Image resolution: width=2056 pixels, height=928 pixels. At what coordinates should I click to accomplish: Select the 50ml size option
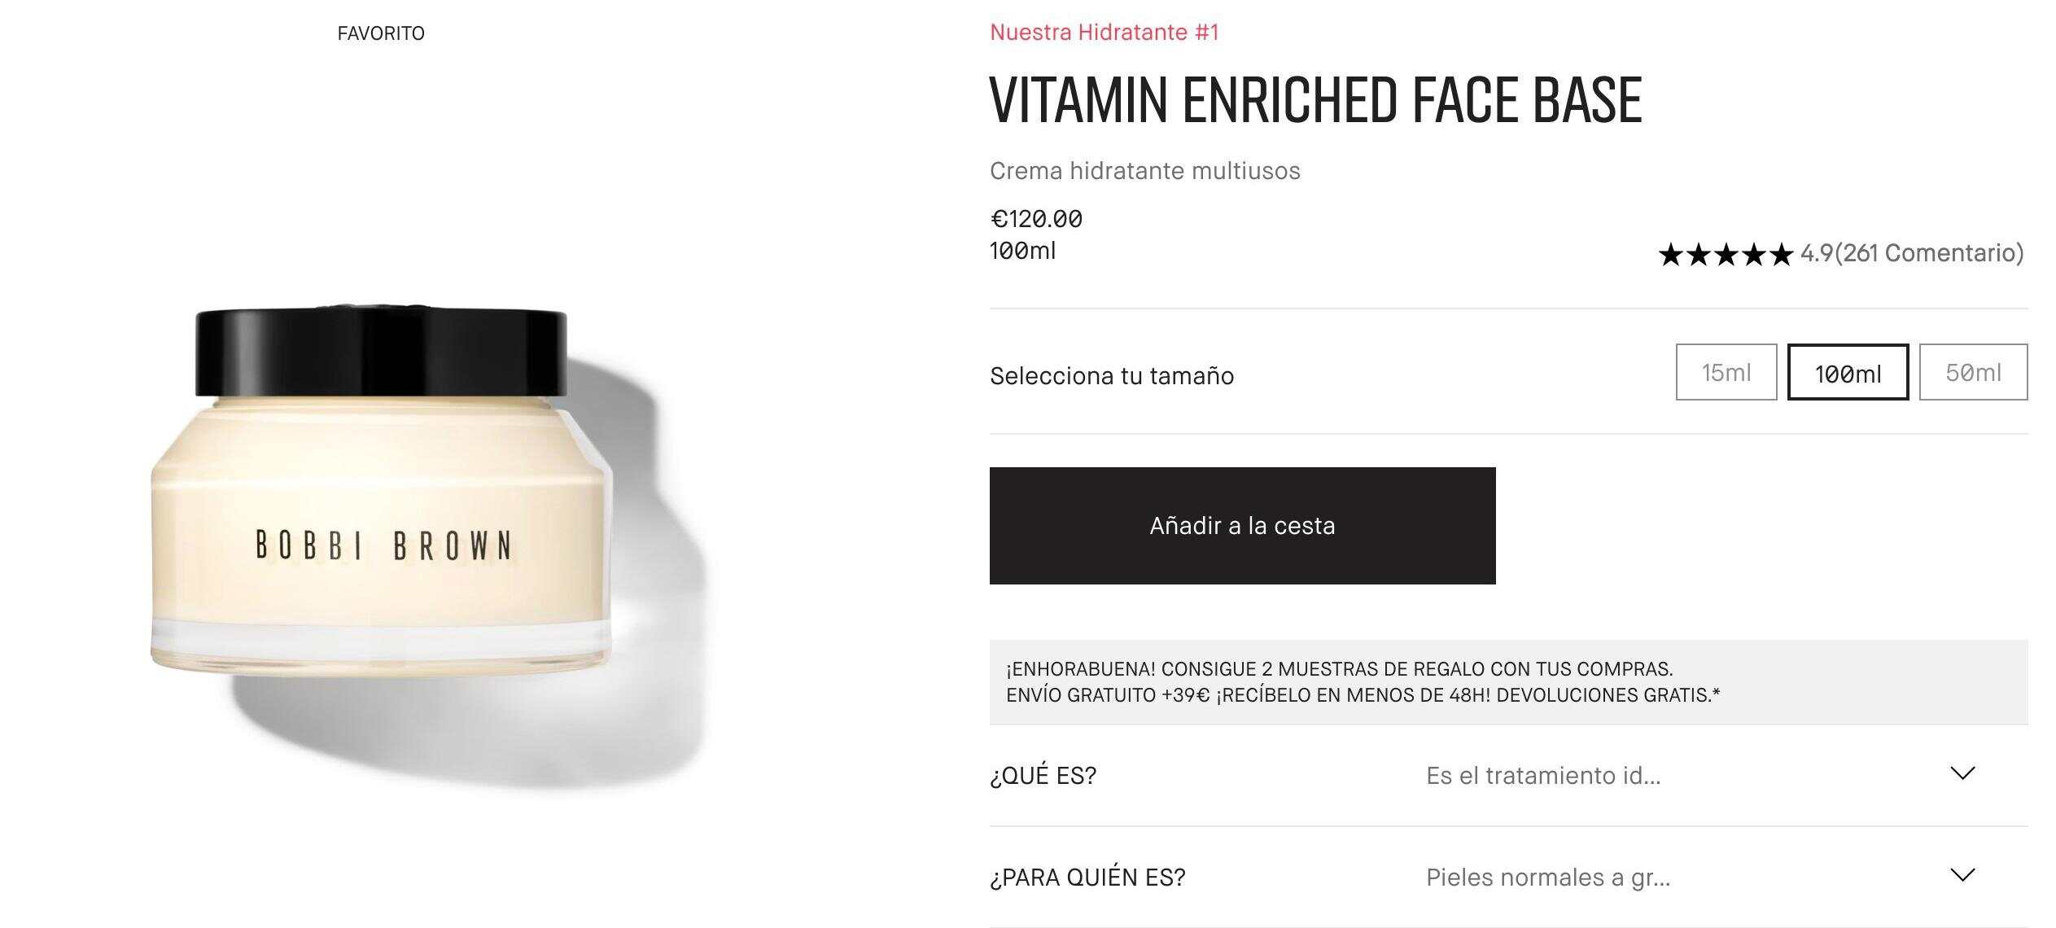click(1973, 372)
